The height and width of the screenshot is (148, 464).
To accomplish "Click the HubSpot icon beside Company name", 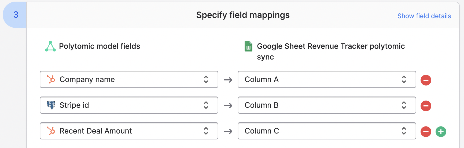I will pyautogui.click(x=51, y=79).
